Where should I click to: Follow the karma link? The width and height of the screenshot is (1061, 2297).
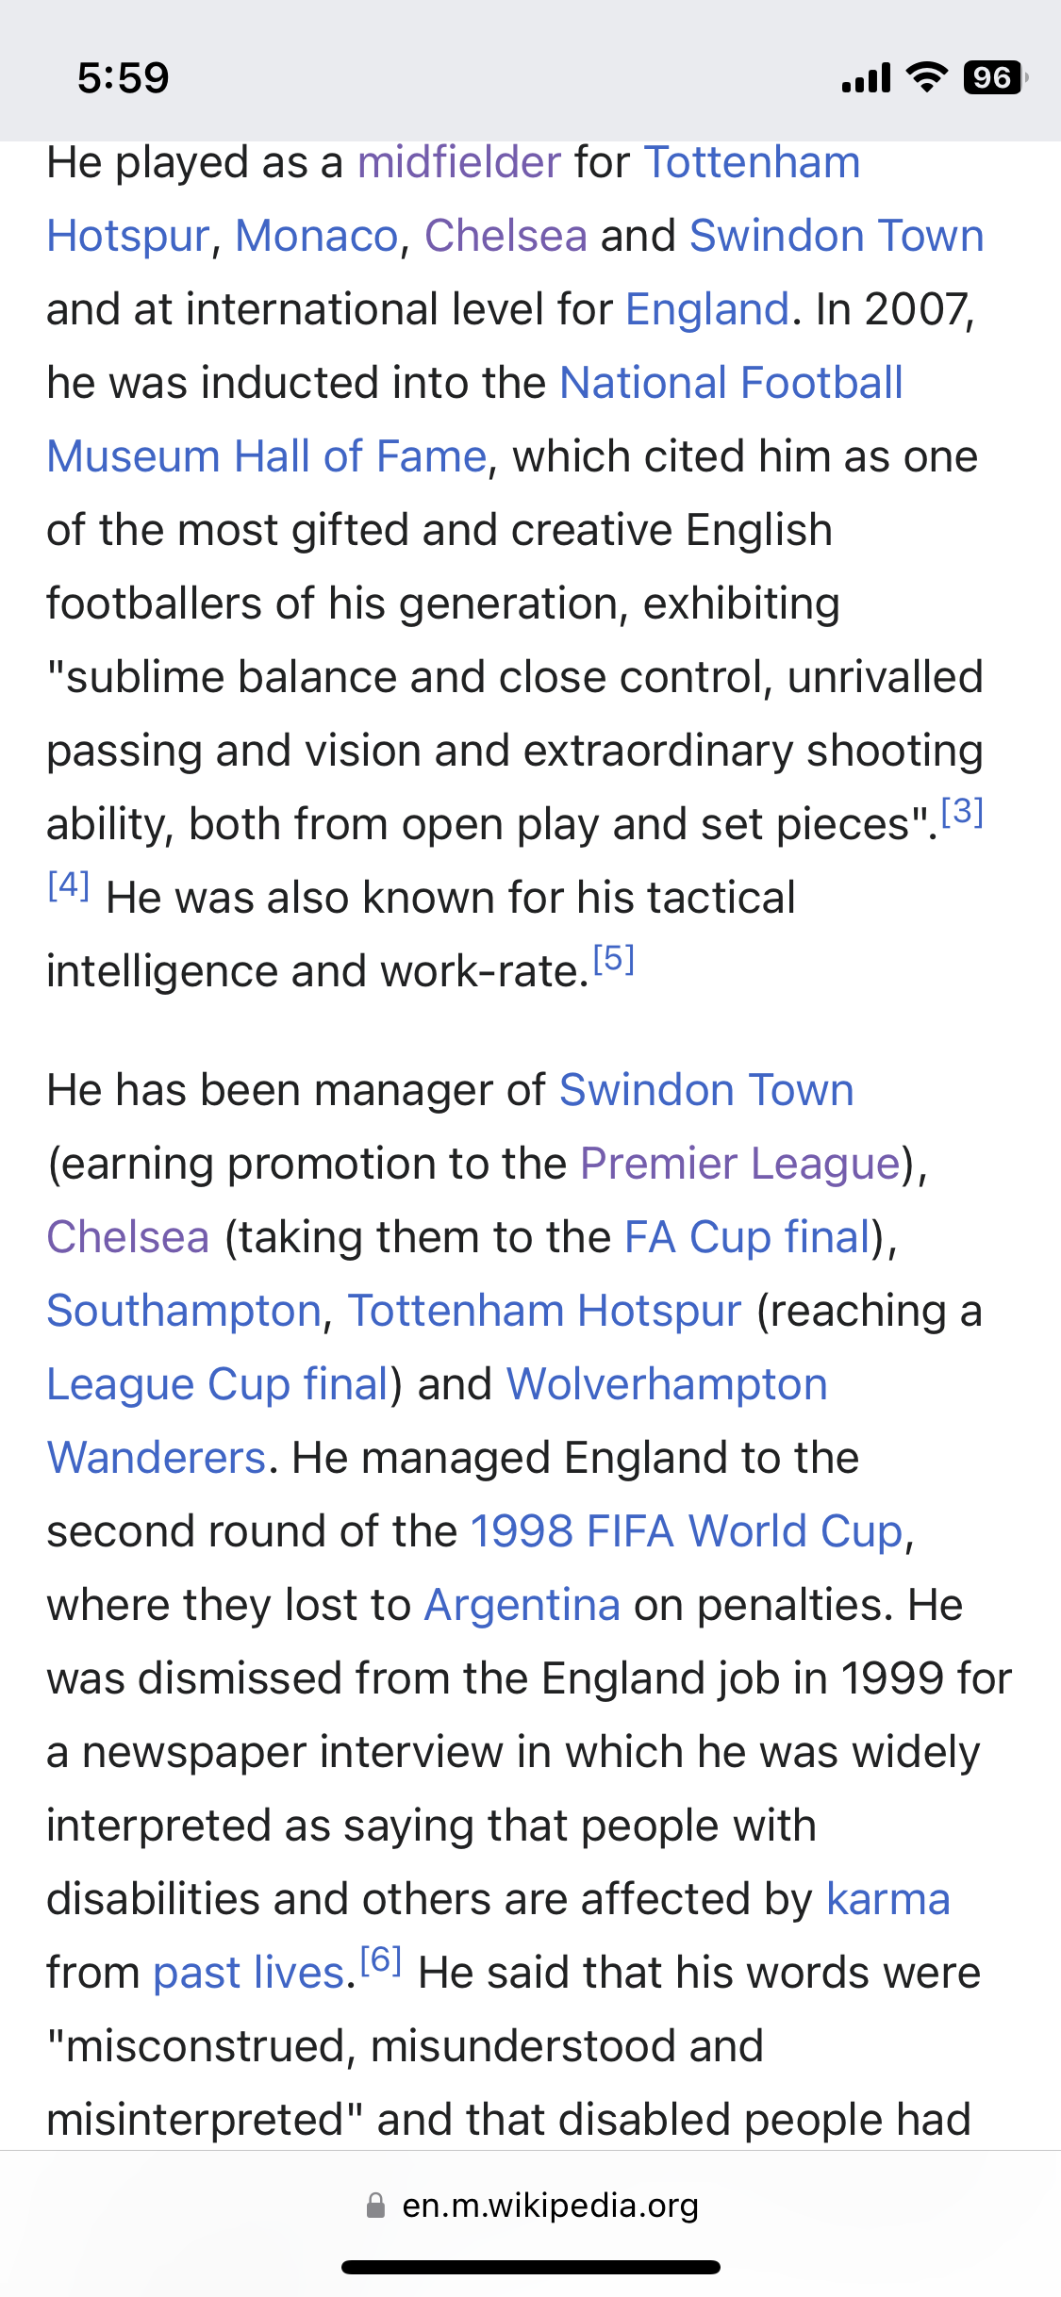pos(888,1899)
